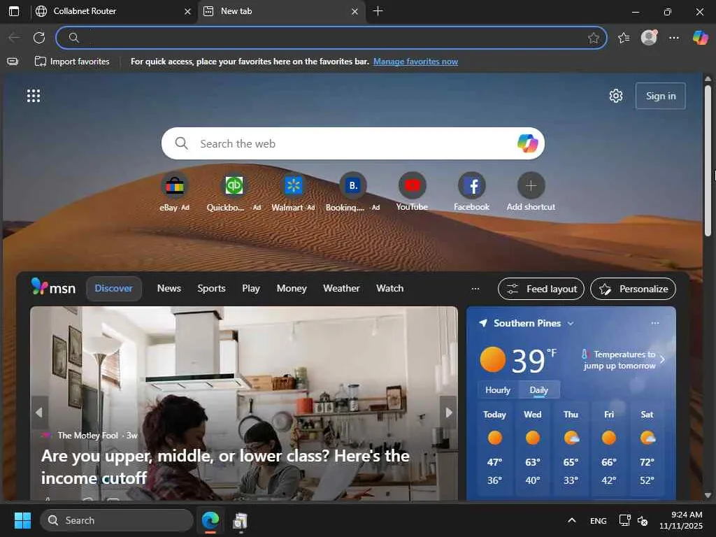Open the Wed forecast column
Viewport: 716px width, 537px height.
(x=532, y=448)
